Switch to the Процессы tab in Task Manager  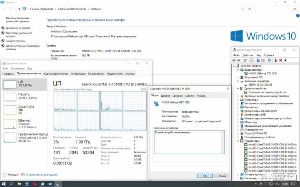click(8, 74)
